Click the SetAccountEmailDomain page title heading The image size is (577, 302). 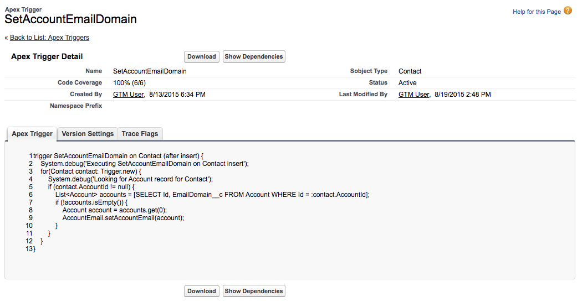pyautogui.click(x=70, y=19)
